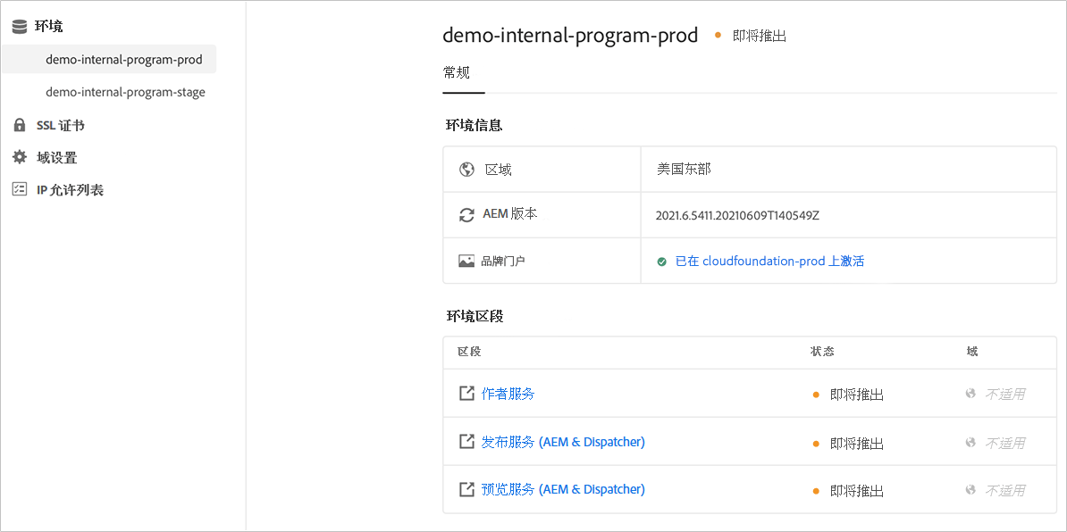Click the external link icon beside 预览服务

pos(466,489)
